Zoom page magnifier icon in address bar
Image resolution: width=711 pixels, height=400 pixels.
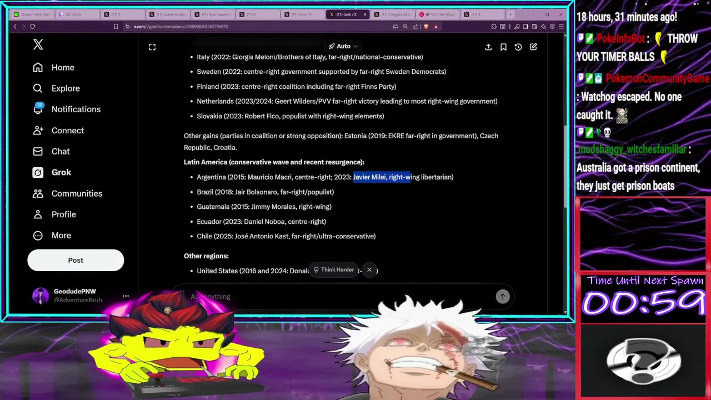(x=405, y=26)
